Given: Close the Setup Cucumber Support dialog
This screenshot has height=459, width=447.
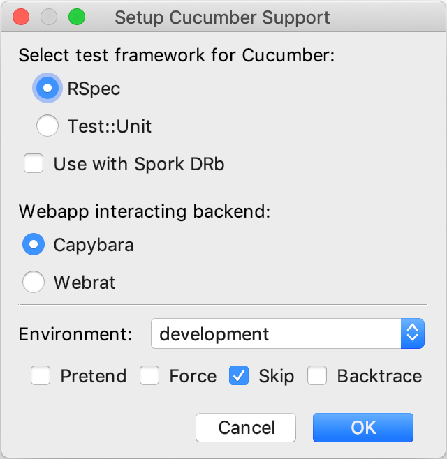Looking at the screenshot, I should click(x=22, y=17).
